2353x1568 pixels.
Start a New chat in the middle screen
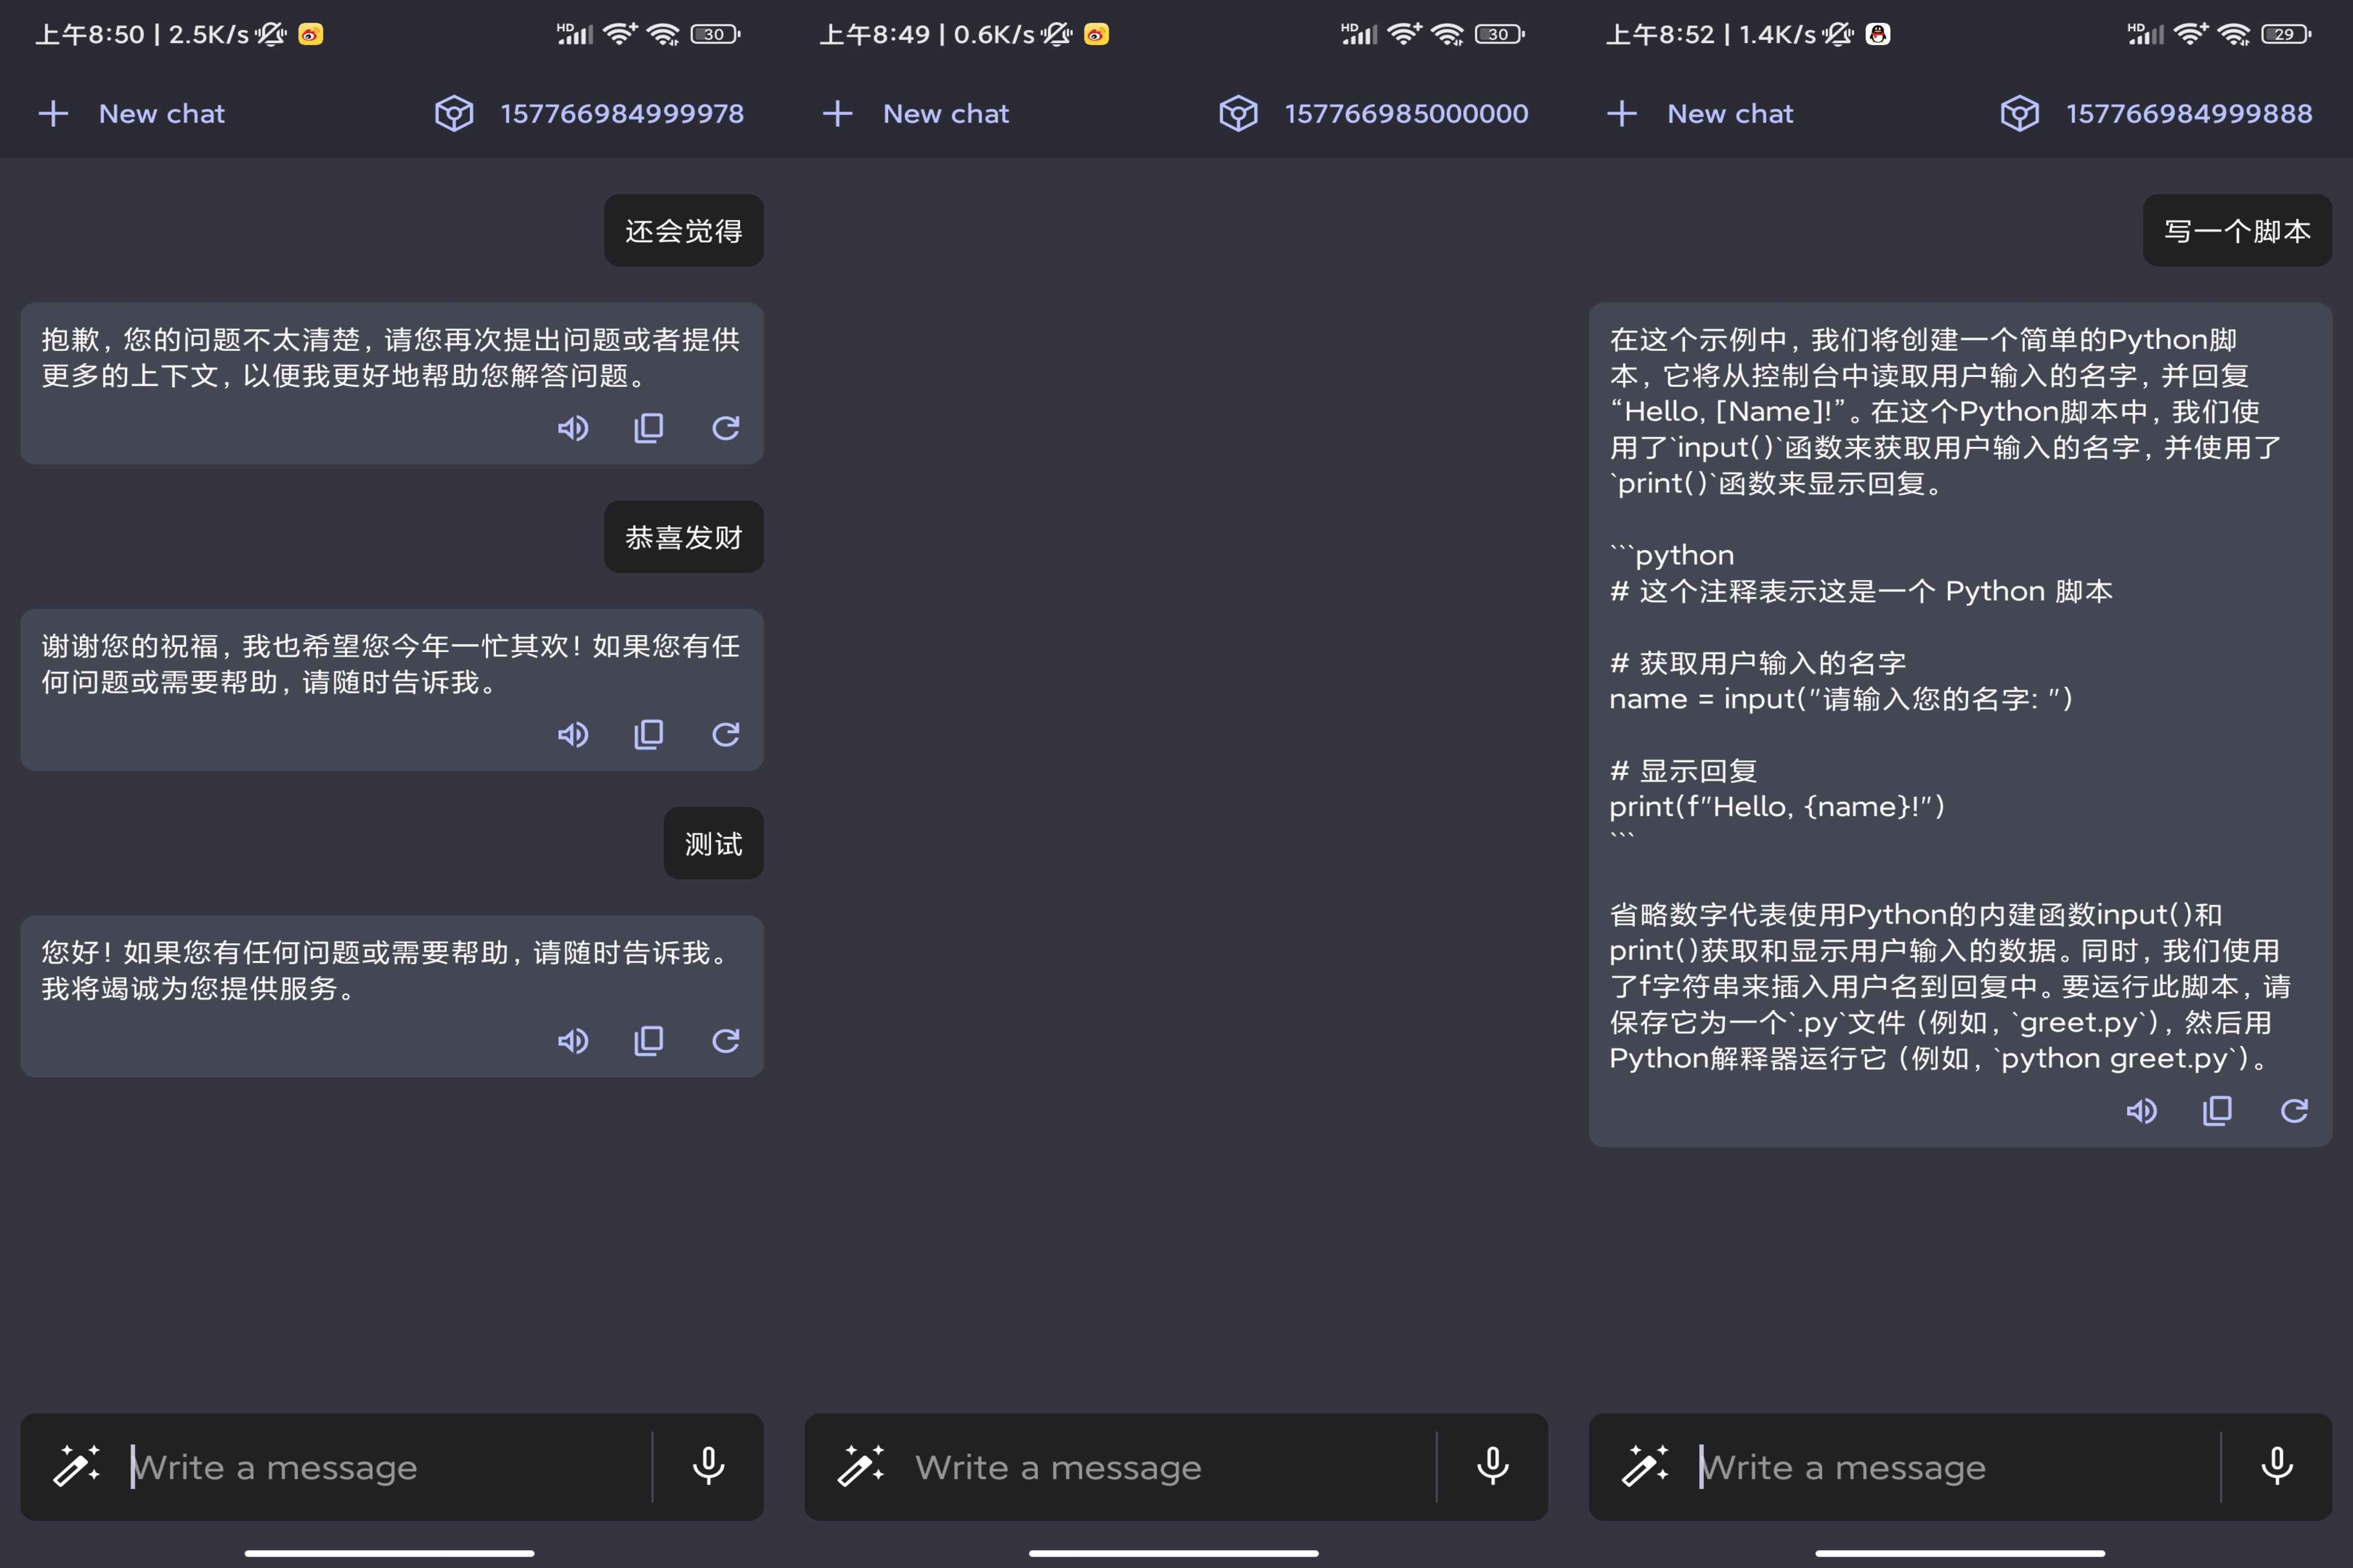(x=946, y=114)
